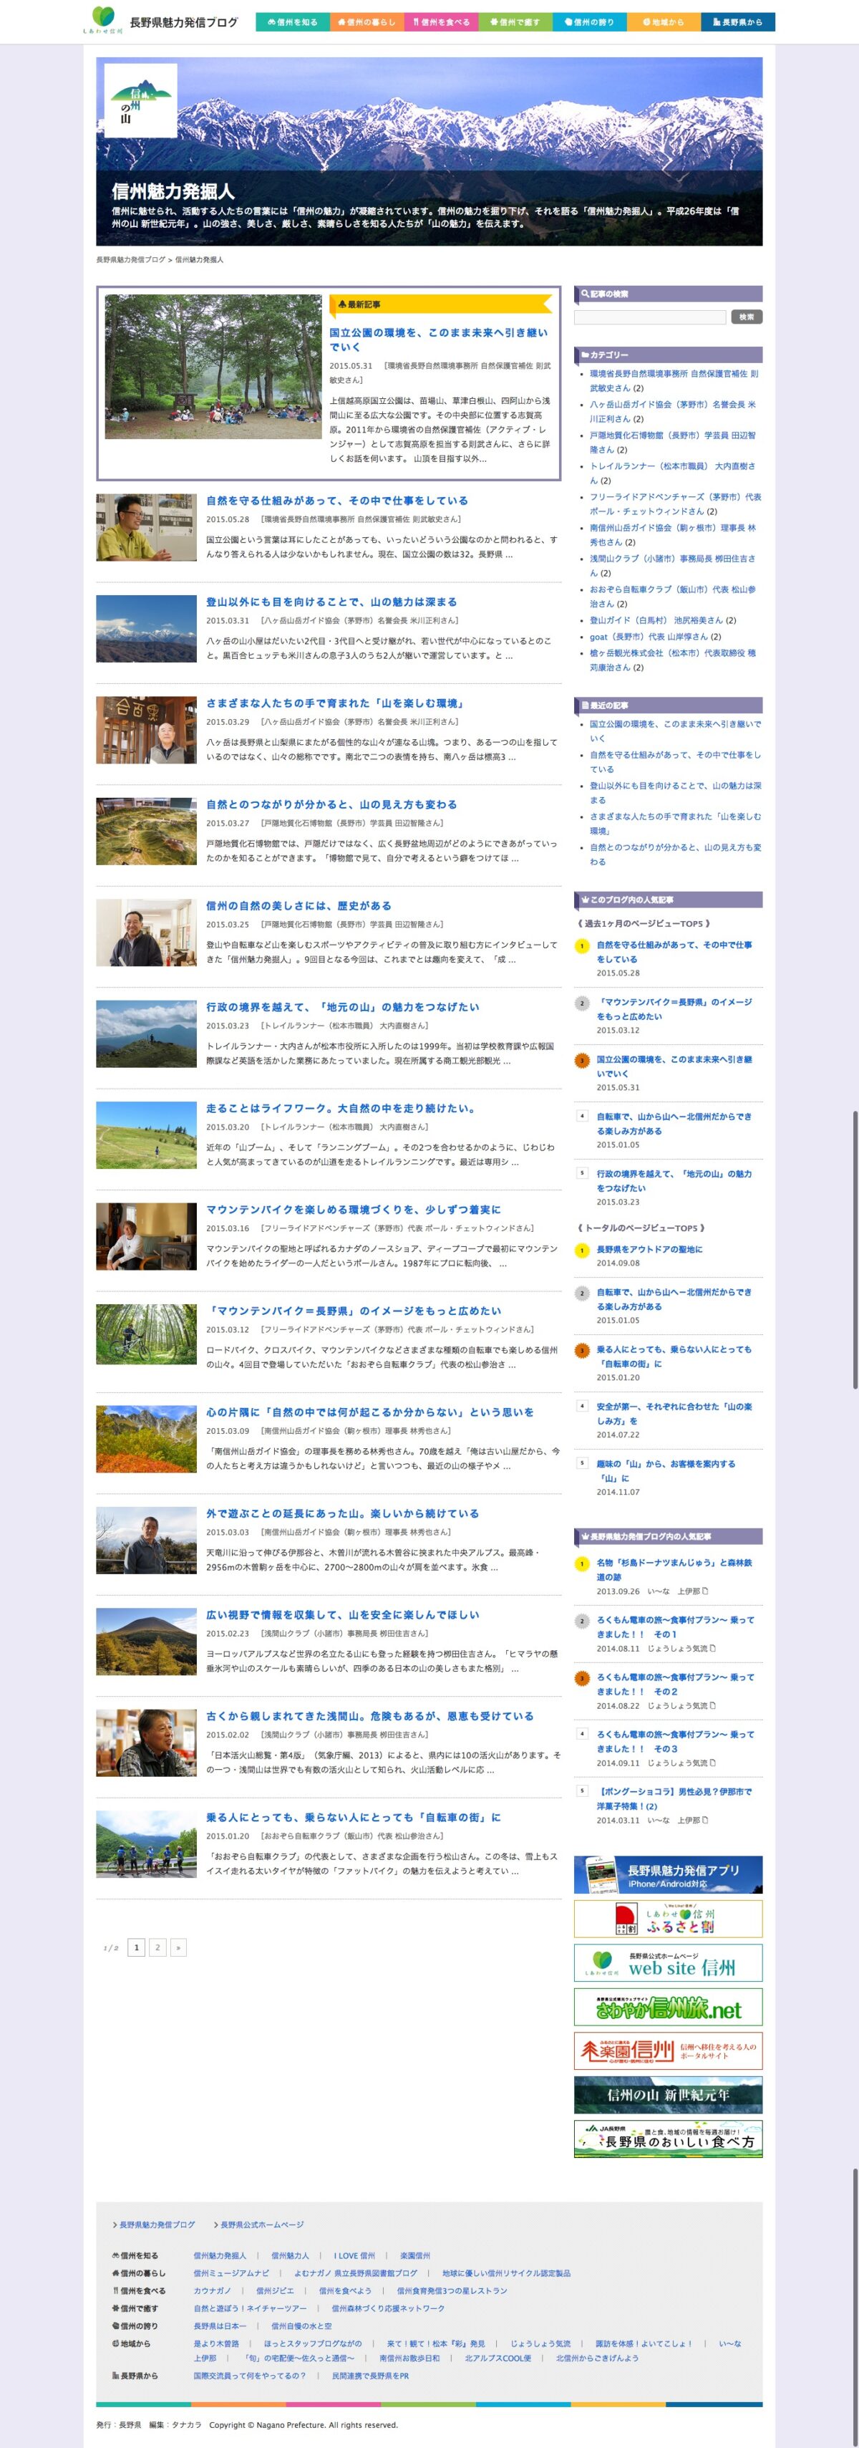
Task: Click the number 1 ranking badge for 長野県をアウトドアの聖地に
Action: 581,1250
